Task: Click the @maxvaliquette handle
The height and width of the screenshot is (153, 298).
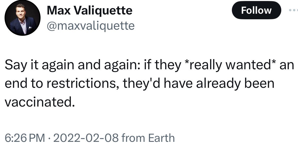Action: point(90,26)
